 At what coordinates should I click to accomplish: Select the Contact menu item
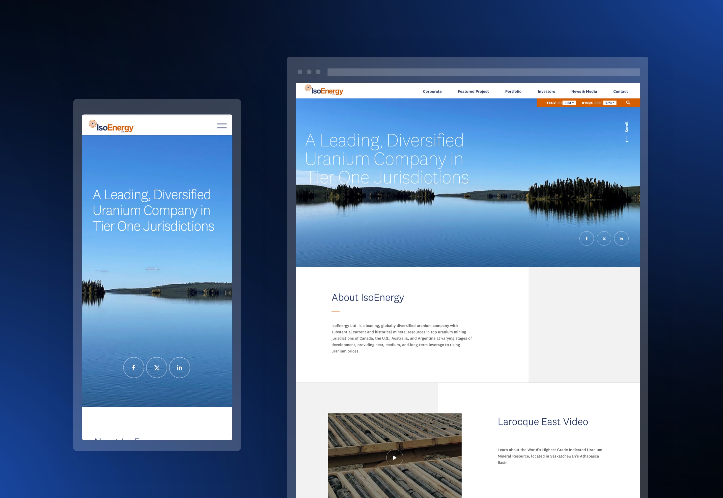tap(621, 91)
